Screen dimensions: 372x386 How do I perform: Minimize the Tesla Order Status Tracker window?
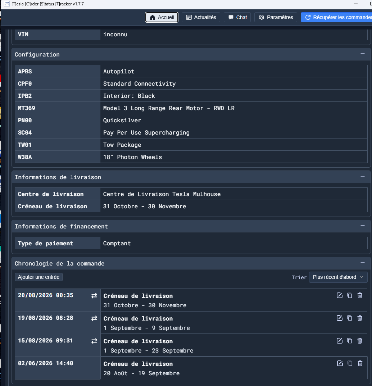tap(356, 4)
